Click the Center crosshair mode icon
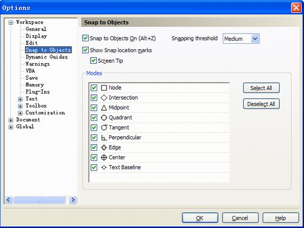The height and width of the screenshot is (228, 304). [104, 157]
